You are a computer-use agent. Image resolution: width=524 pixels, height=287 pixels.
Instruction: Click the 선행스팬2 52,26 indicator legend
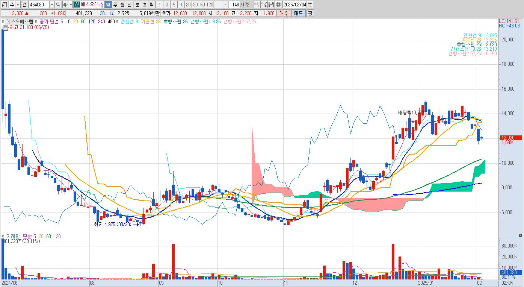pos(240,21)
